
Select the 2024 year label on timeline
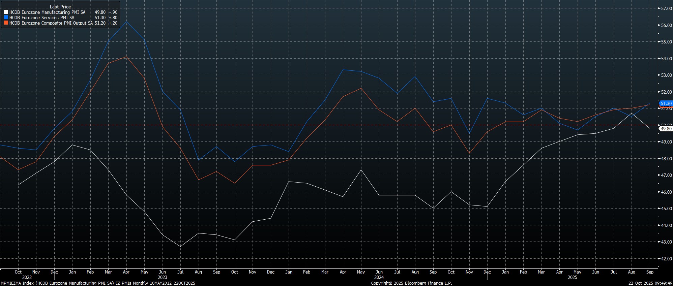[379, 278]
